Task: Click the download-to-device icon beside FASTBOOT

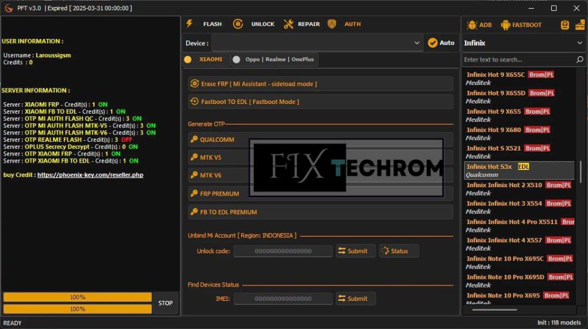Action: tap(565, 25)
